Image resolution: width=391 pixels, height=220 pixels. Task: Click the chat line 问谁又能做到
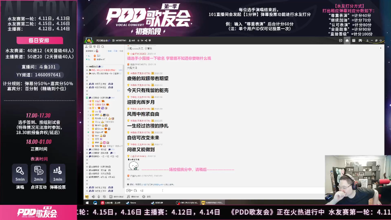141,150
